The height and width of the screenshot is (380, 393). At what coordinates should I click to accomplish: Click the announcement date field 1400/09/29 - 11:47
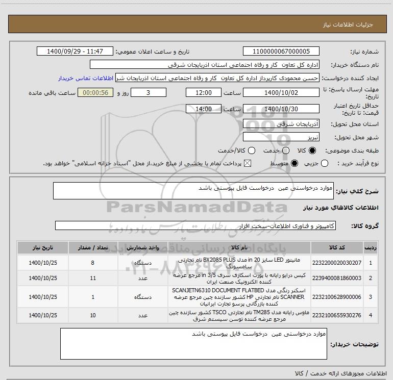coord(75,52)
